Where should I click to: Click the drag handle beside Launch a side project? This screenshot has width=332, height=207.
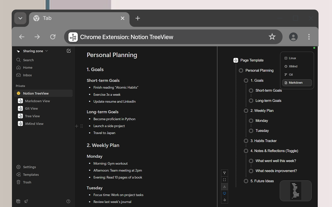(x=81, y=126)
